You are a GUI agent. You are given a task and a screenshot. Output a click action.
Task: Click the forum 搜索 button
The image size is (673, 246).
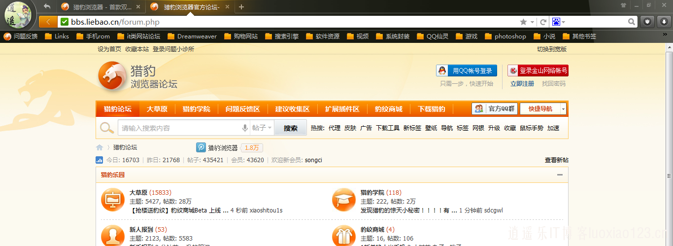[x=291, y=128]
